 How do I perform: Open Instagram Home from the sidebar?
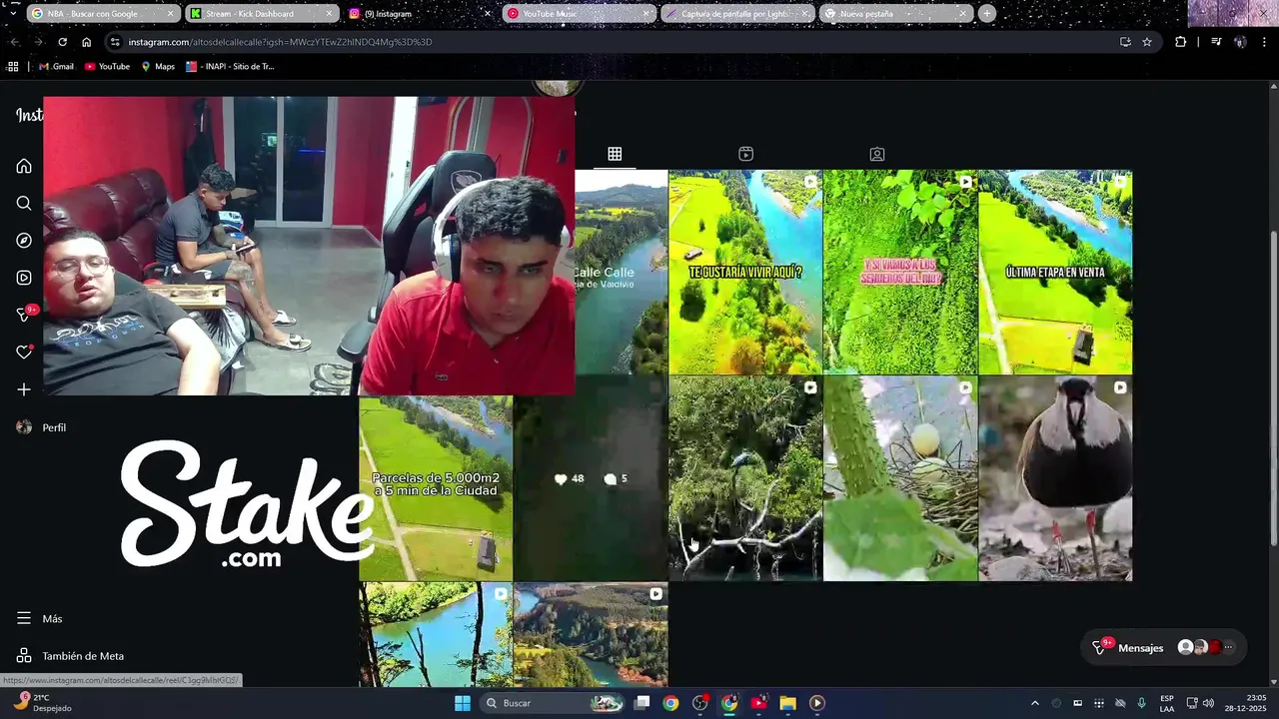[24, 166]
